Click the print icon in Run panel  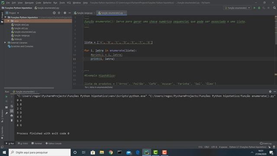pyautogui.click(x=12, y=116)
